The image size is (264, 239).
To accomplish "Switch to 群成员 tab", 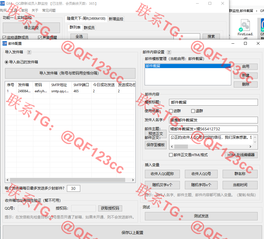I will 89,28.
